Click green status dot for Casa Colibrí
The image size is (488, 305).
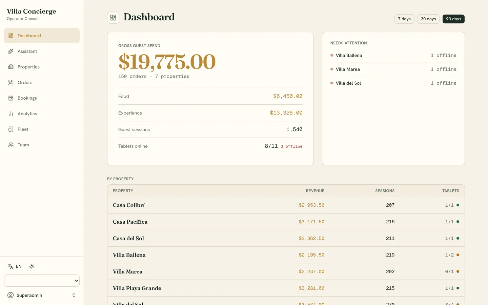[x=458, y=205]
